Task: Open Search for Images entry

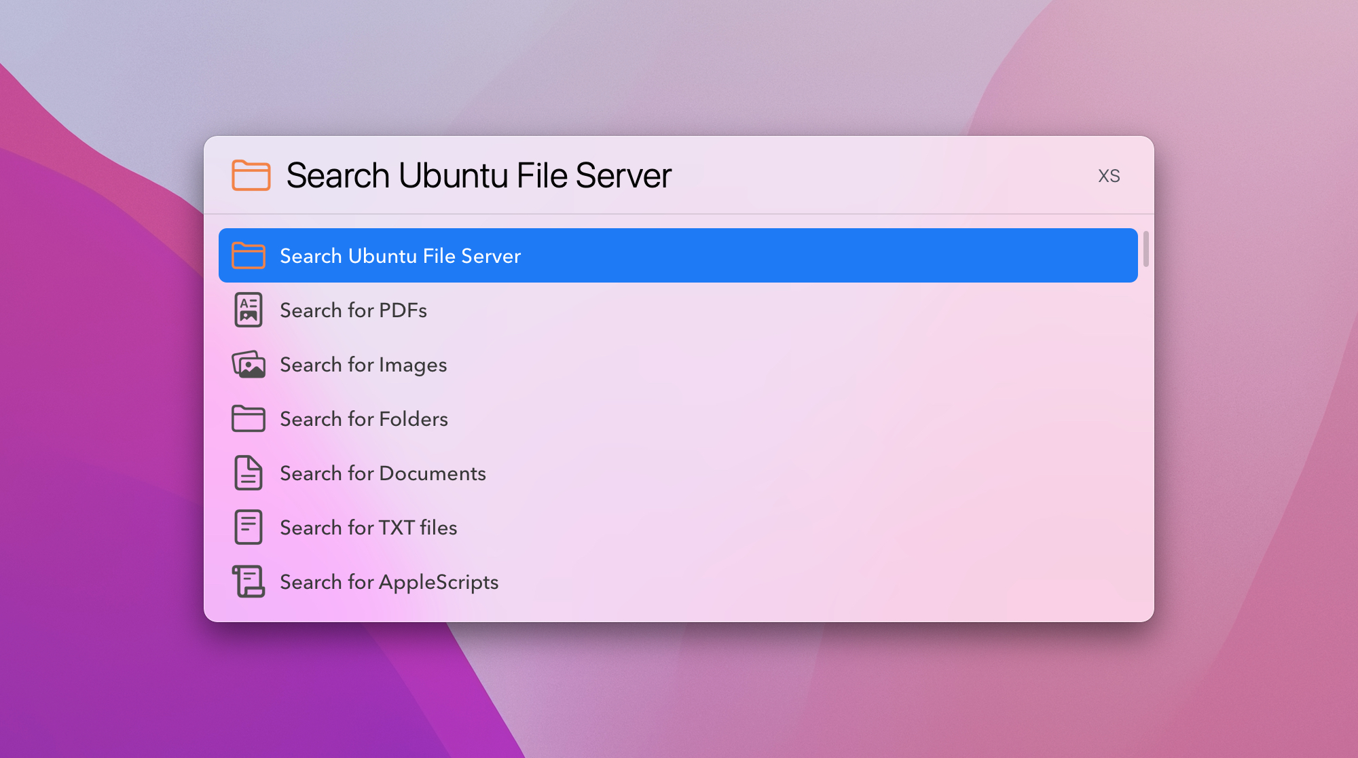Action: (x=363, y=365)
